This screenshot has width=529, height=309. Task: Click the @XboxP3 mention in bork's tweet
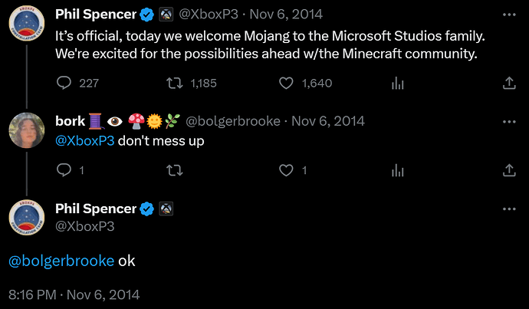(84, 140)
